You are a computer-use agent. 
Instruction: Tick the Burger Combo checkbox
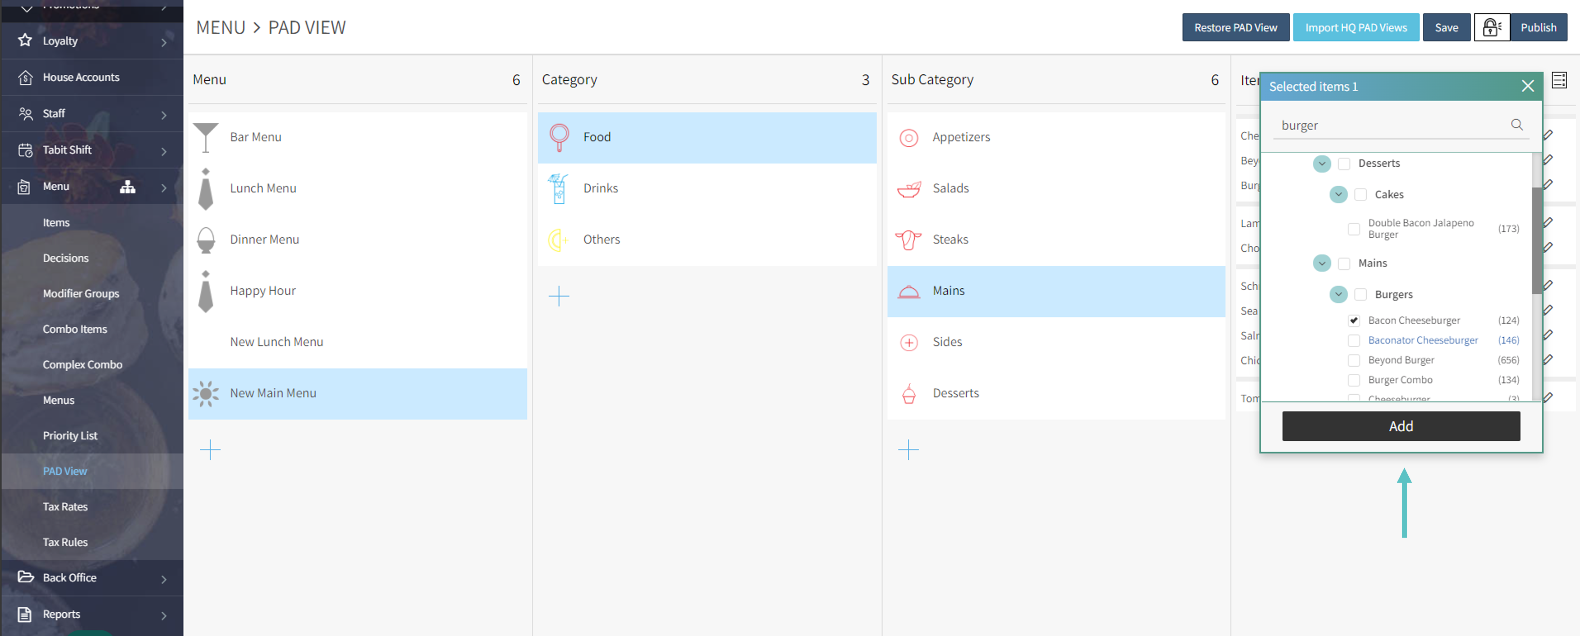coord(1354,380)
